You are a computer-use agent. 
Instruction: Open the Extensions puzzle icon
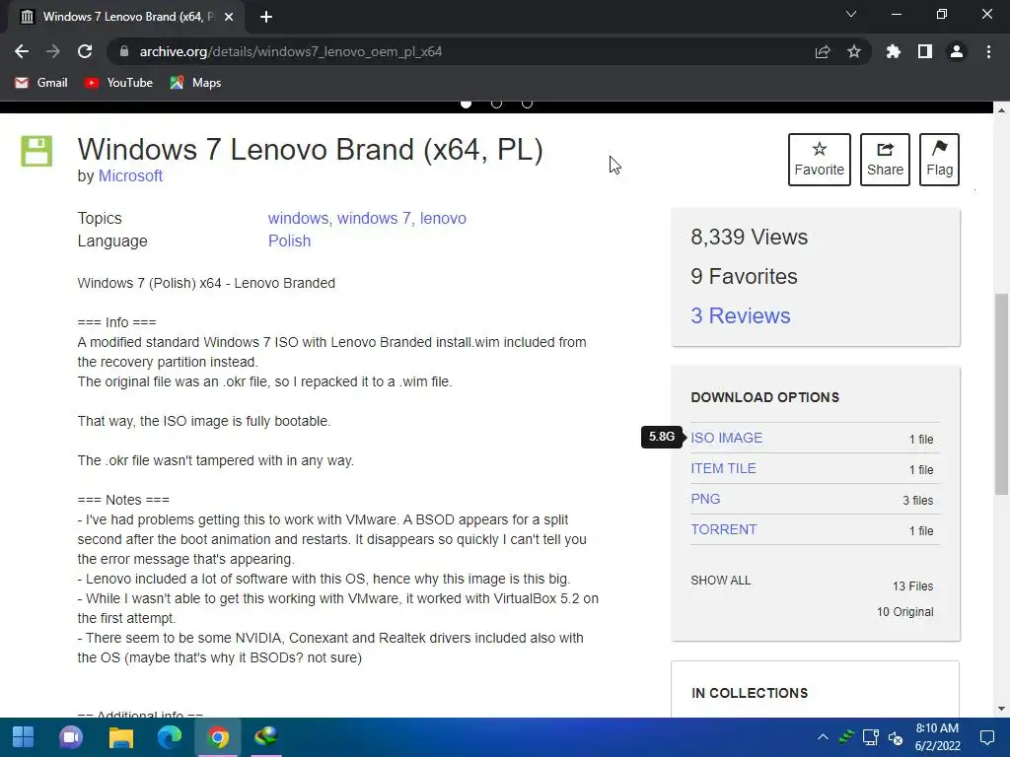[x=894, y=51]
